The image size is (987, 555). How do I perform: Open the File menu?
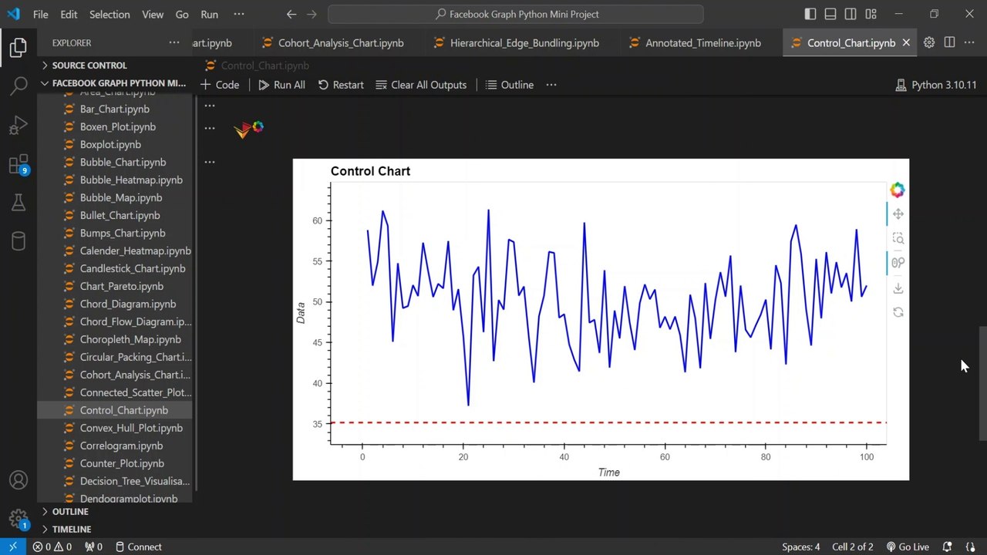[x=41, y=14]
